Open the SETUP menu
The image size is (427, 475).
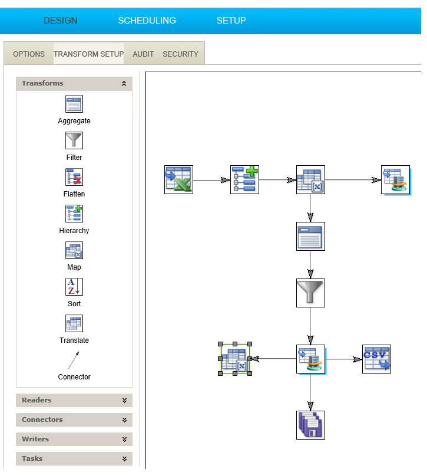coord(231,21)
